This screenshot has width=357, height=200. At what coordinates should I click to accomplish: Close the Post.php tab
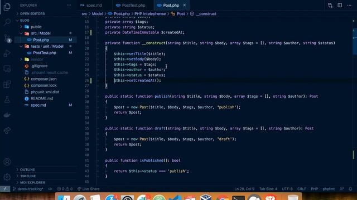[x=185, y=5]
